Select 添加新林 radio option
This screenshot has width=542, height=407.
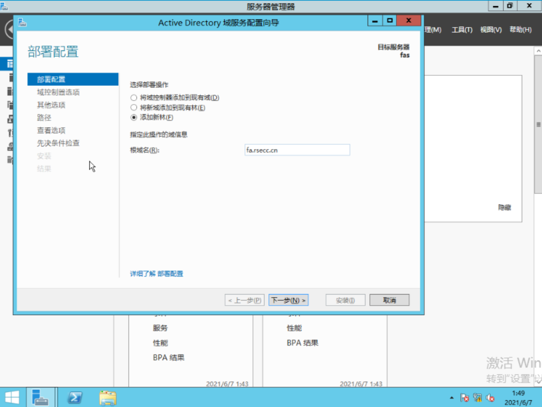(x=133, y=117)
